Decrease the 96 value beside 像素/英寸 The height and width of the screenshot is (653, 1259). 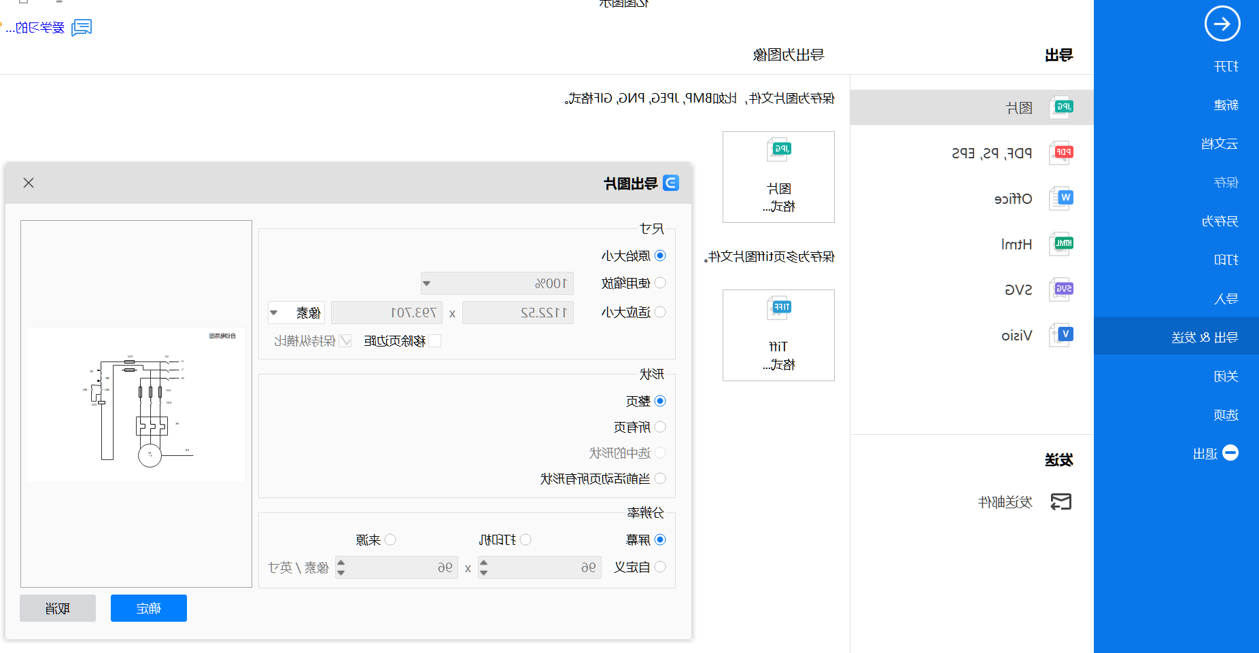341,573
